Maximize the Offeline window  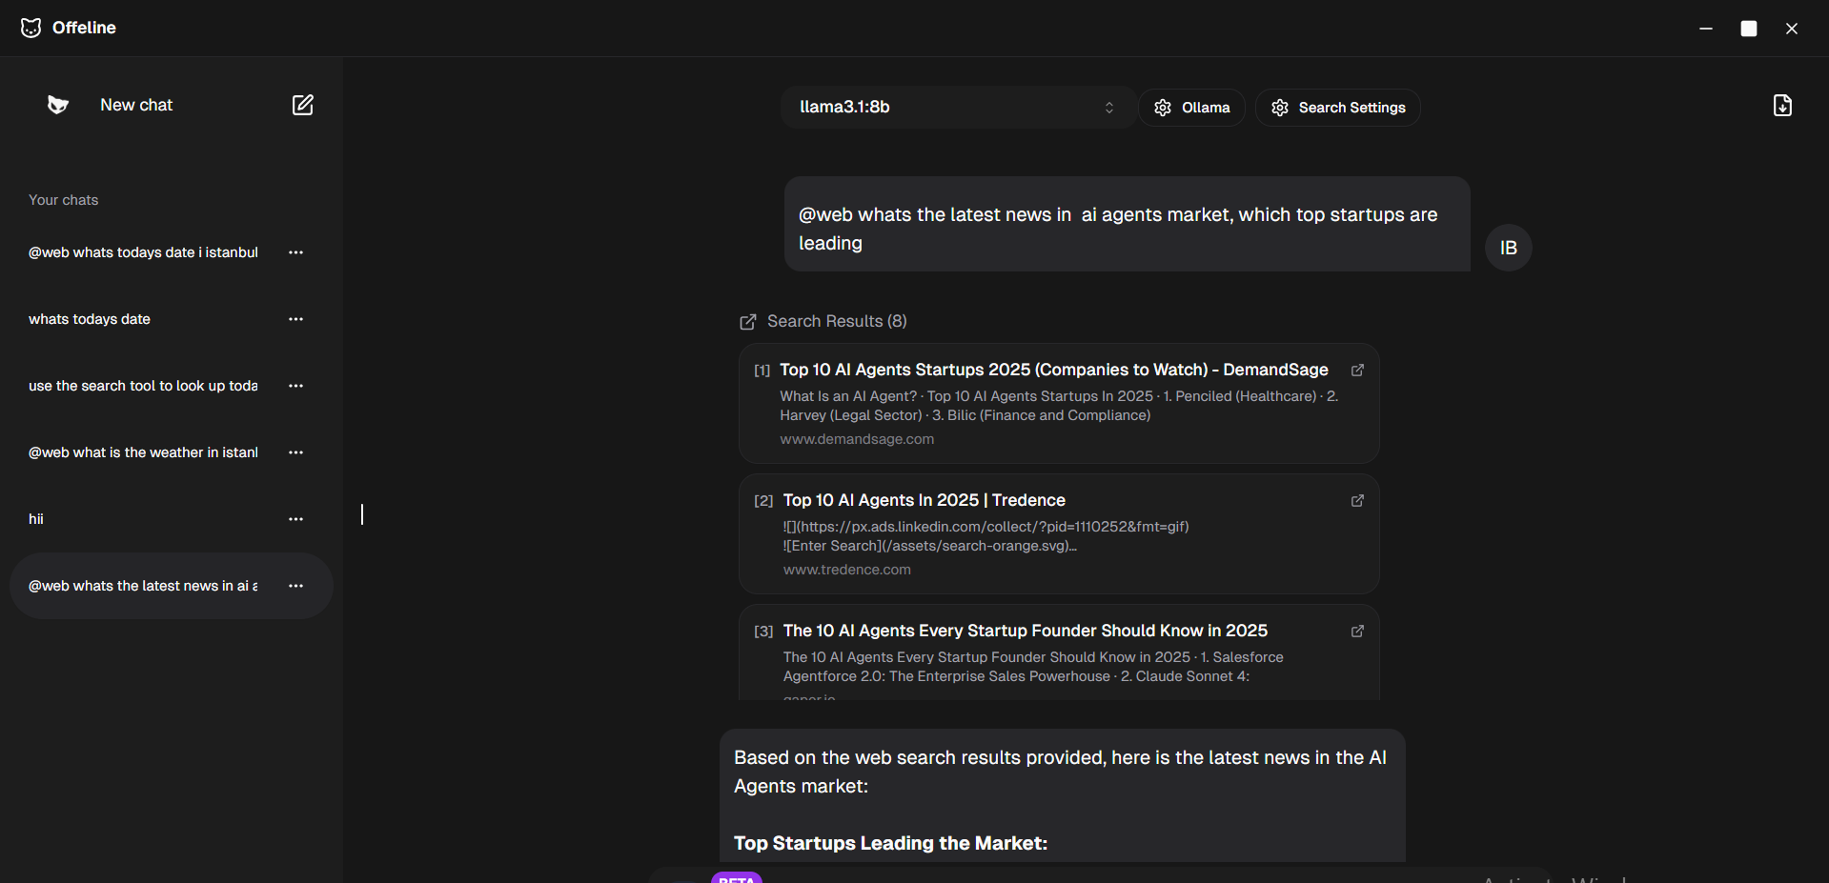tap(1749, 29)
